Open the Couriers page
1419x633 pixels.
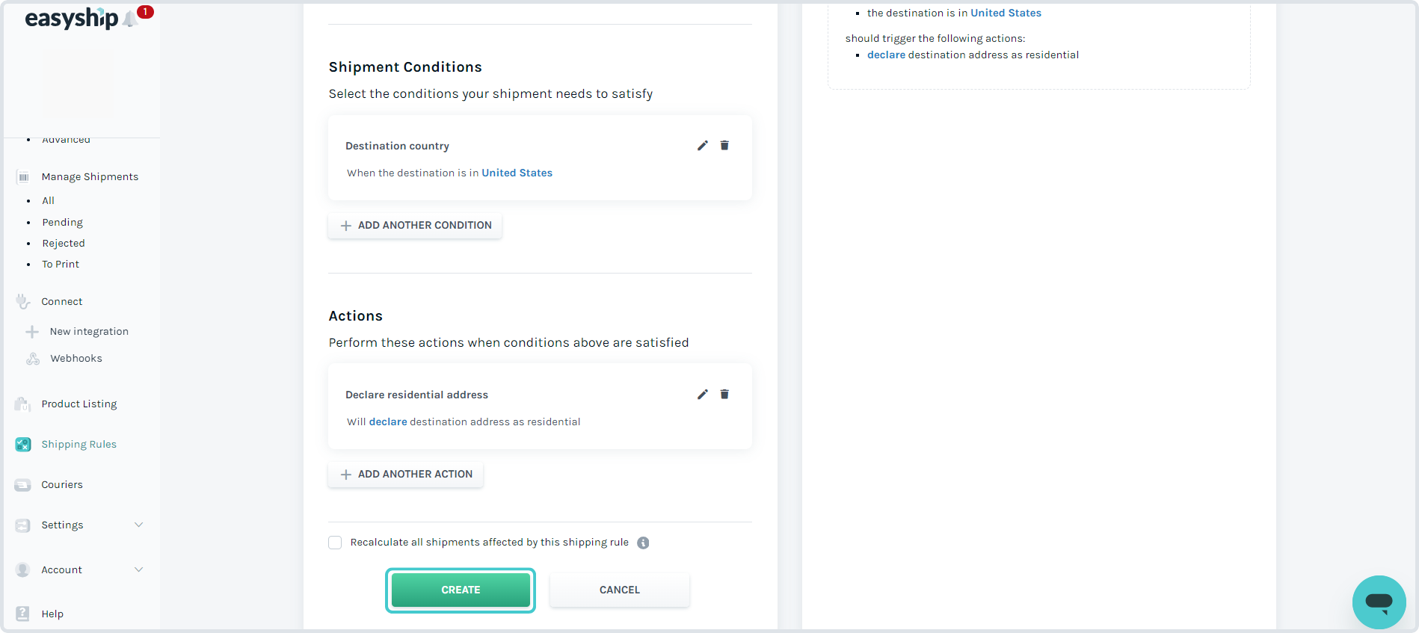click(x=62, y=485)
